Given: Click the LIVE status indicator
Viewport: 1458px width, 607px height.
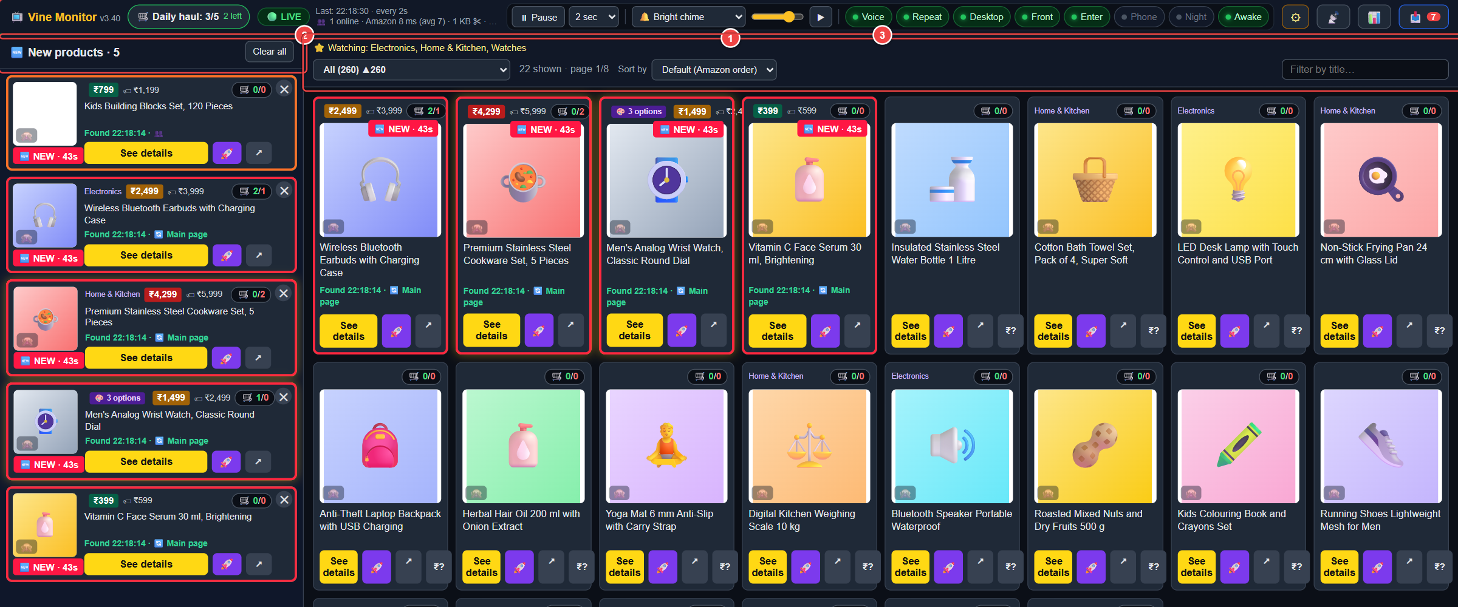Looking at the screenshot, I should point(284,17).
